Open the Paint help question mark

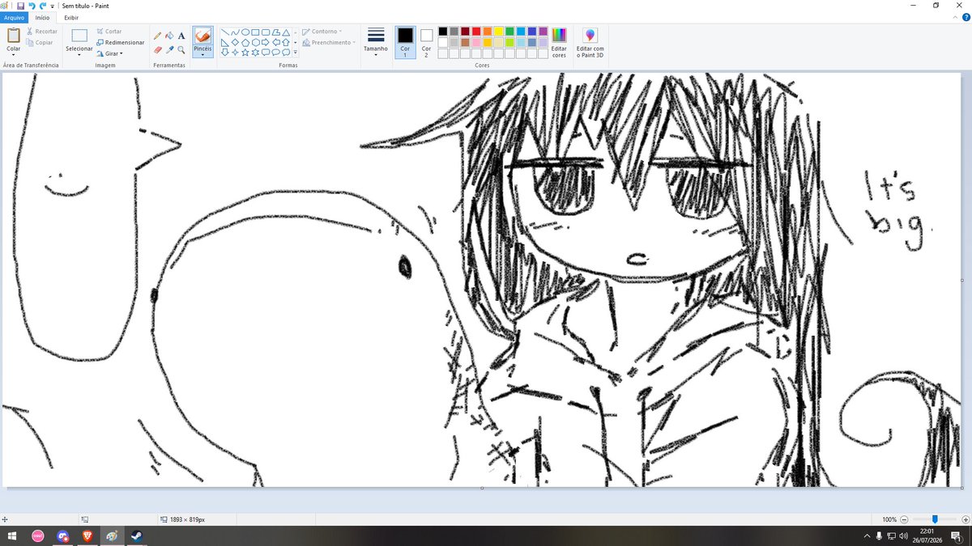click(966, 17)
